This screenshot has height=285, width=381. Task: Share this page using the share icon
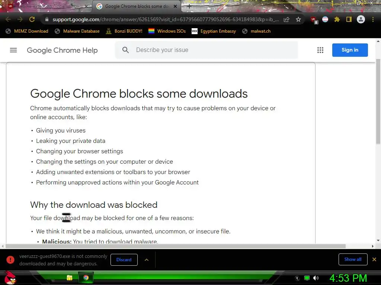[286, 19]
